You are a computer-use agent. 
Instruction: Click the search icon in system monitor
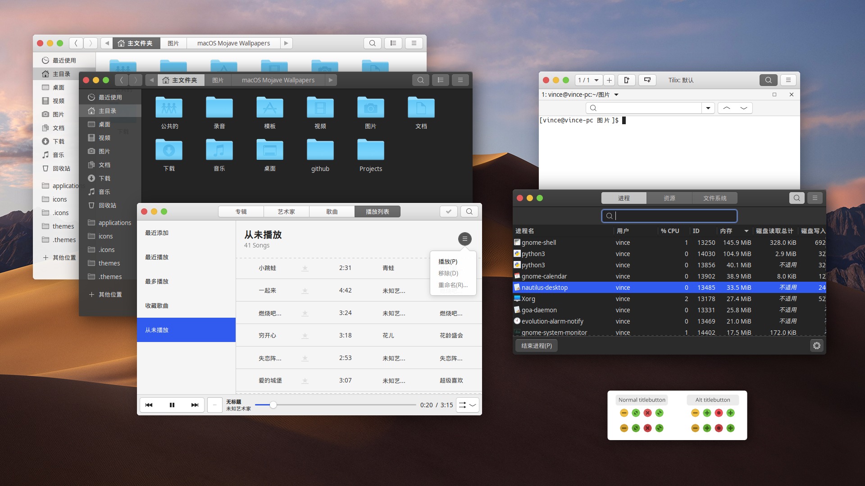pos(797,198)
